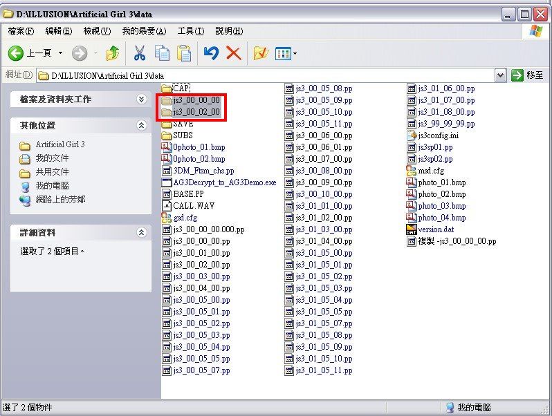Open the 檢視(V) menu
Screen dimensions: 552x416
click(97, 31)
